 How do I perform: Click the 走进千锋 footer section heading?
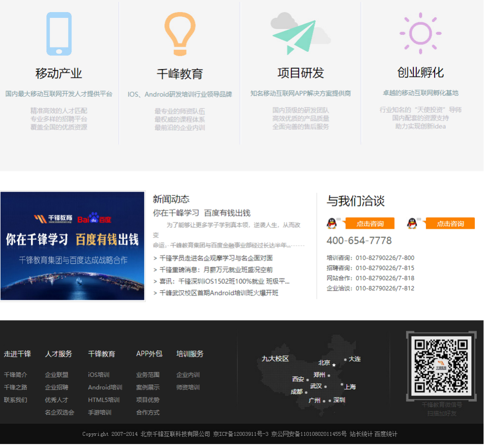(x=18, y=354)
